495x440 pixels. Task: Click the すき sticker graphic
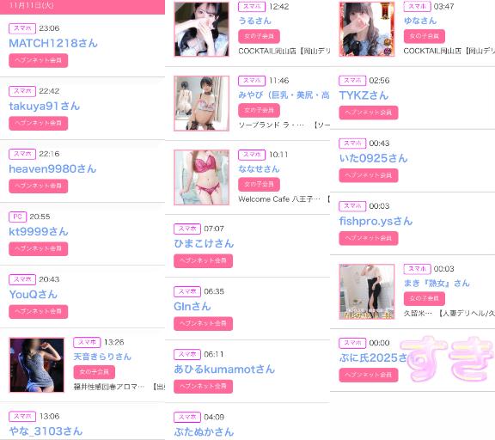point(448,358)
